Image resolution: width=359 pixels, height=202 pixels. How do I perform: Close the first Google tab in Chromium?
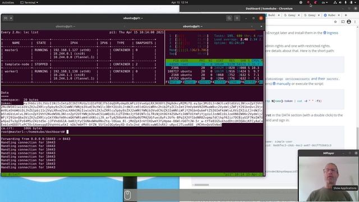click(298, 15)
